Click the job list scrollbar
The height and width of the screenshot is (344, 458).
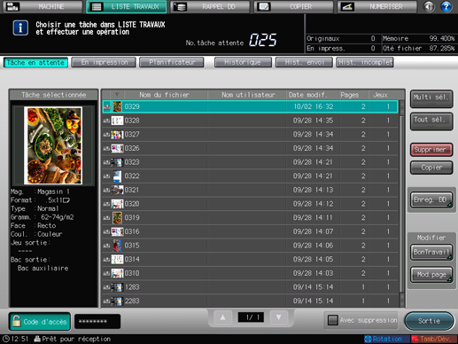point(402,204)
